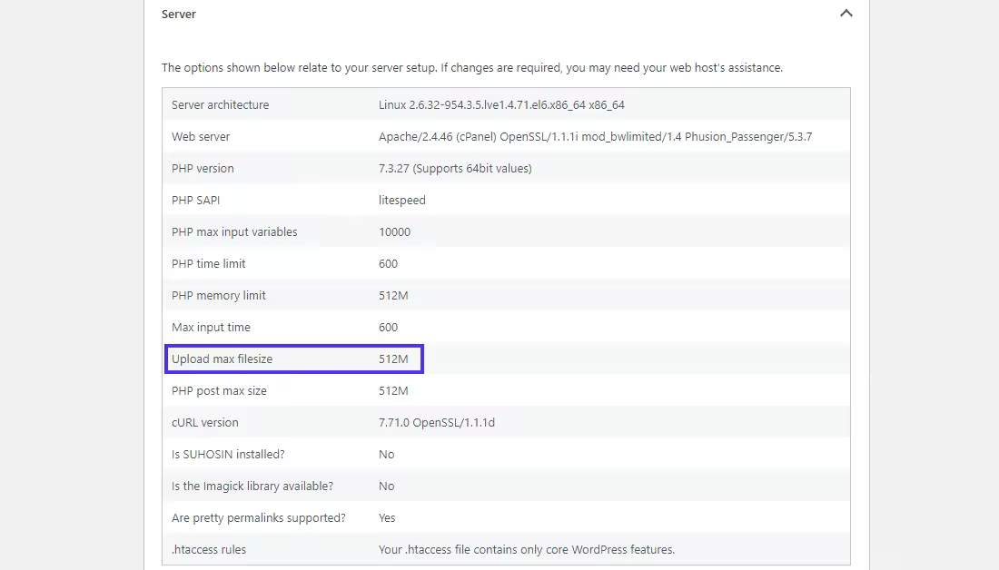Select the Server architecture label
Screen dimensions: 999x570
coord(220,104)
